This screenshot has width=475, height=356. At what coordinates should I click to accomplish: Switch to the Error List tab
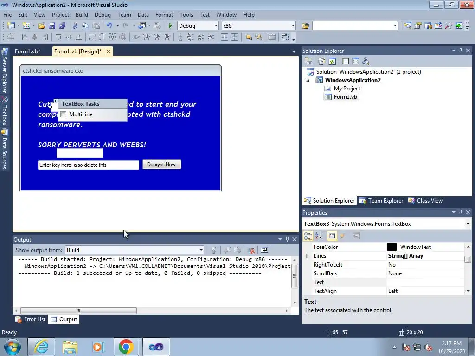[x=31, y=319]
